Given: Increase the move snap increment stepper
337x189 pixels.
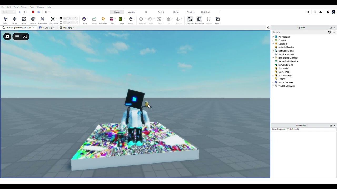Looking at the screenshot, I should tap(76, 18).
